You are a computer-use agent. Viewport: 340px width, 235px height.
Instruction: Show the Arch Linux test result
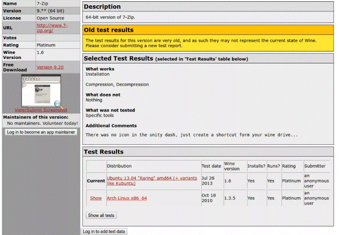point(96,198)
